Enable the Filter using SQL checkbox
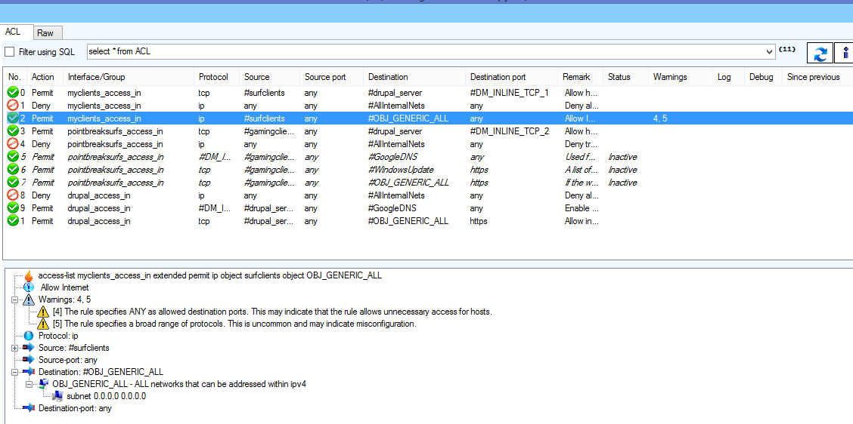Screen dimensions: 853x424 [9, 51]
